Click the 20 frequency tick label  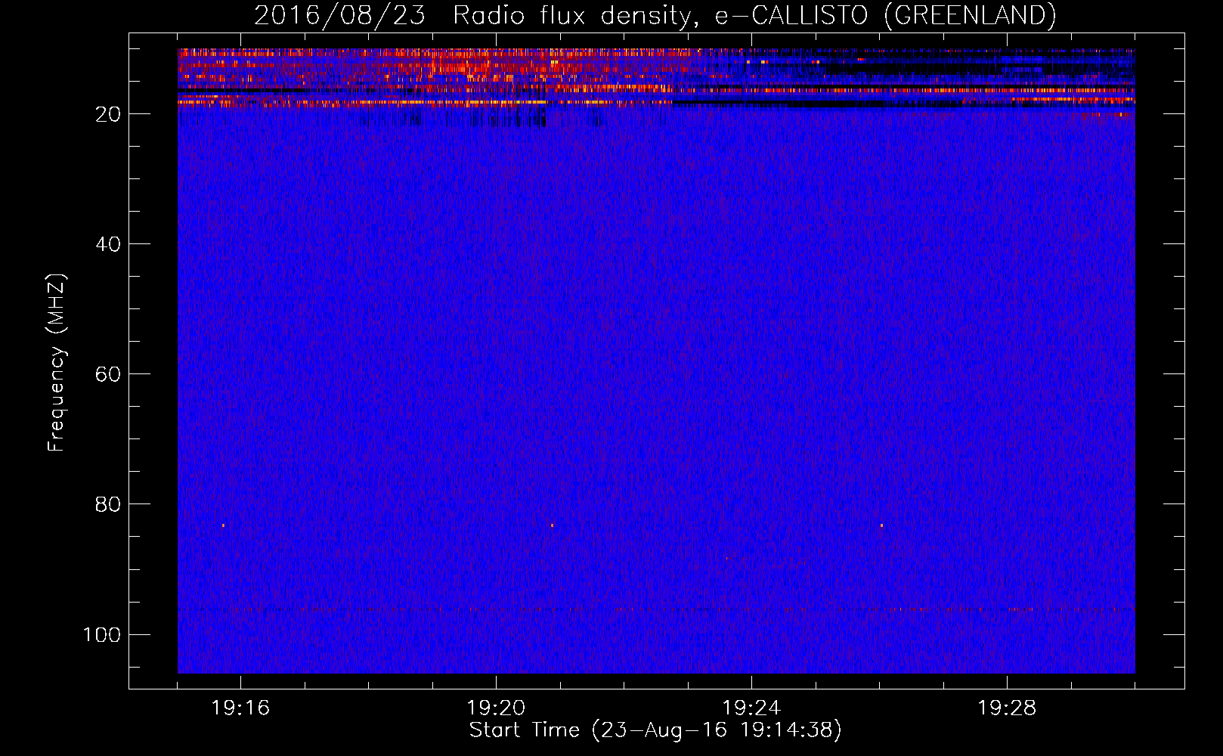tap(108, 114)
